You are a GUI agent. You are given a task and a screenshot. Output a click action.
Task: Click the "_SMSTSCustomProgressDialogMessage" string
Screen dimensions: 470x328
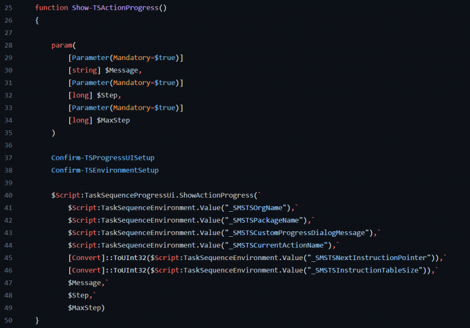tap(298, 233)
